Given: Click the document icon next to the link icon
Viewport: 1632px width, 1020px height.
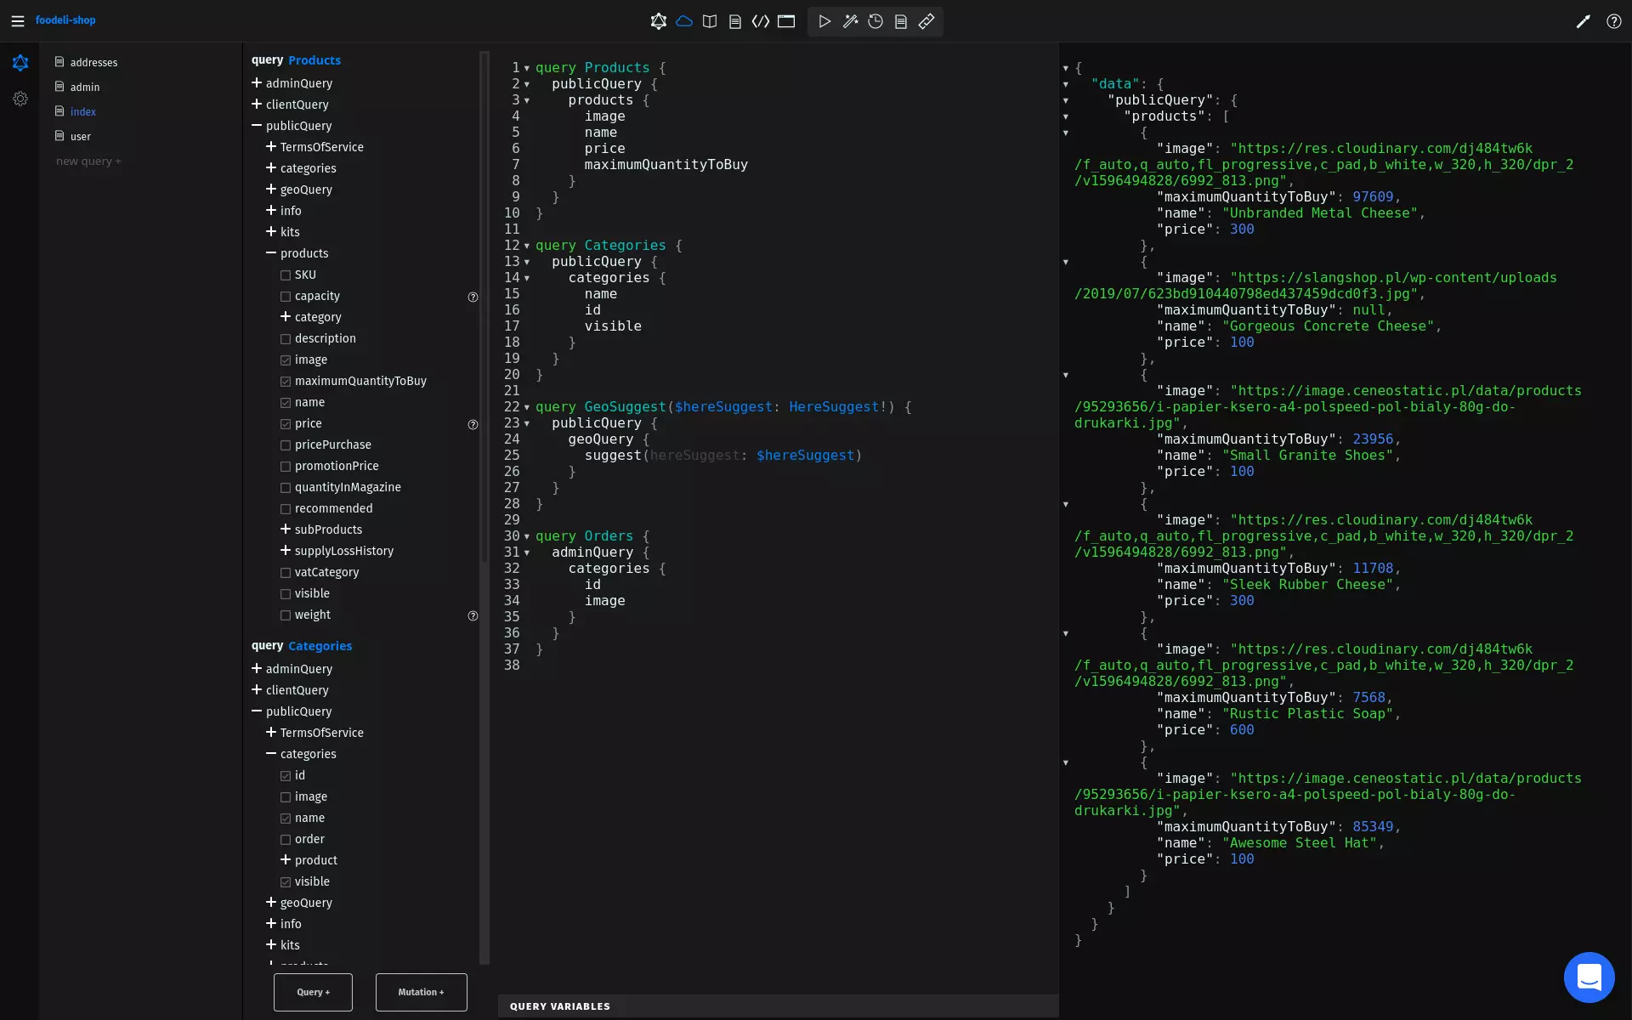Looking at the screenshot, I should (x=901, y=21).
